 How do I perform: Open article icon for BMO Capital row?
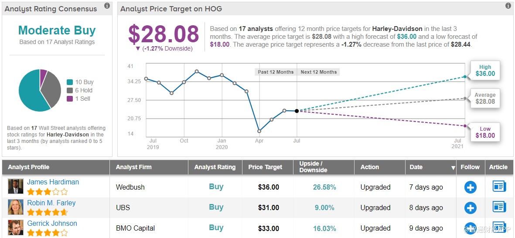(499, 228)
